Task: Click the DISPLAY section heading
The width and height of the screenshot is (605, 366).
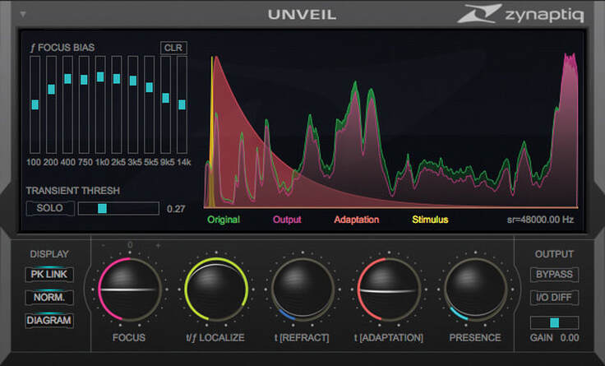Action: 49,254
